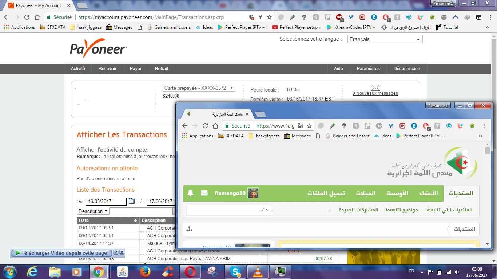
Task: Open the forum messages envelope icon
Action: [204, 193]
